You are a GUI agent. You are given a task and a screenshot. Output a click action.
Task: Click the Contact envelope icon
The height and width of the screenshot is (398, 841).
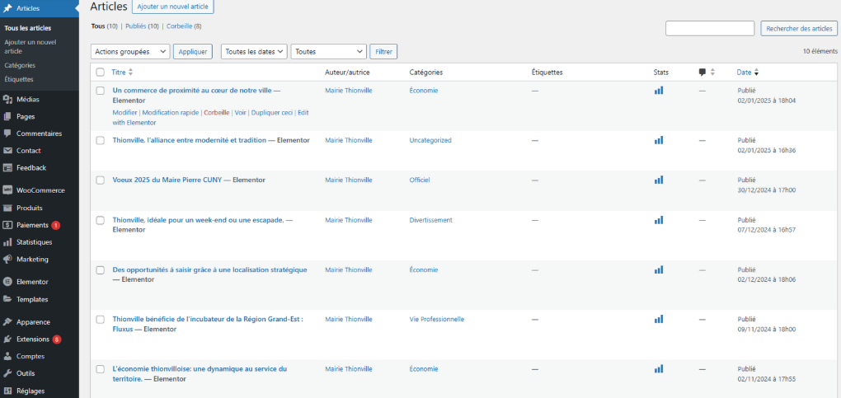coord(7,151)
